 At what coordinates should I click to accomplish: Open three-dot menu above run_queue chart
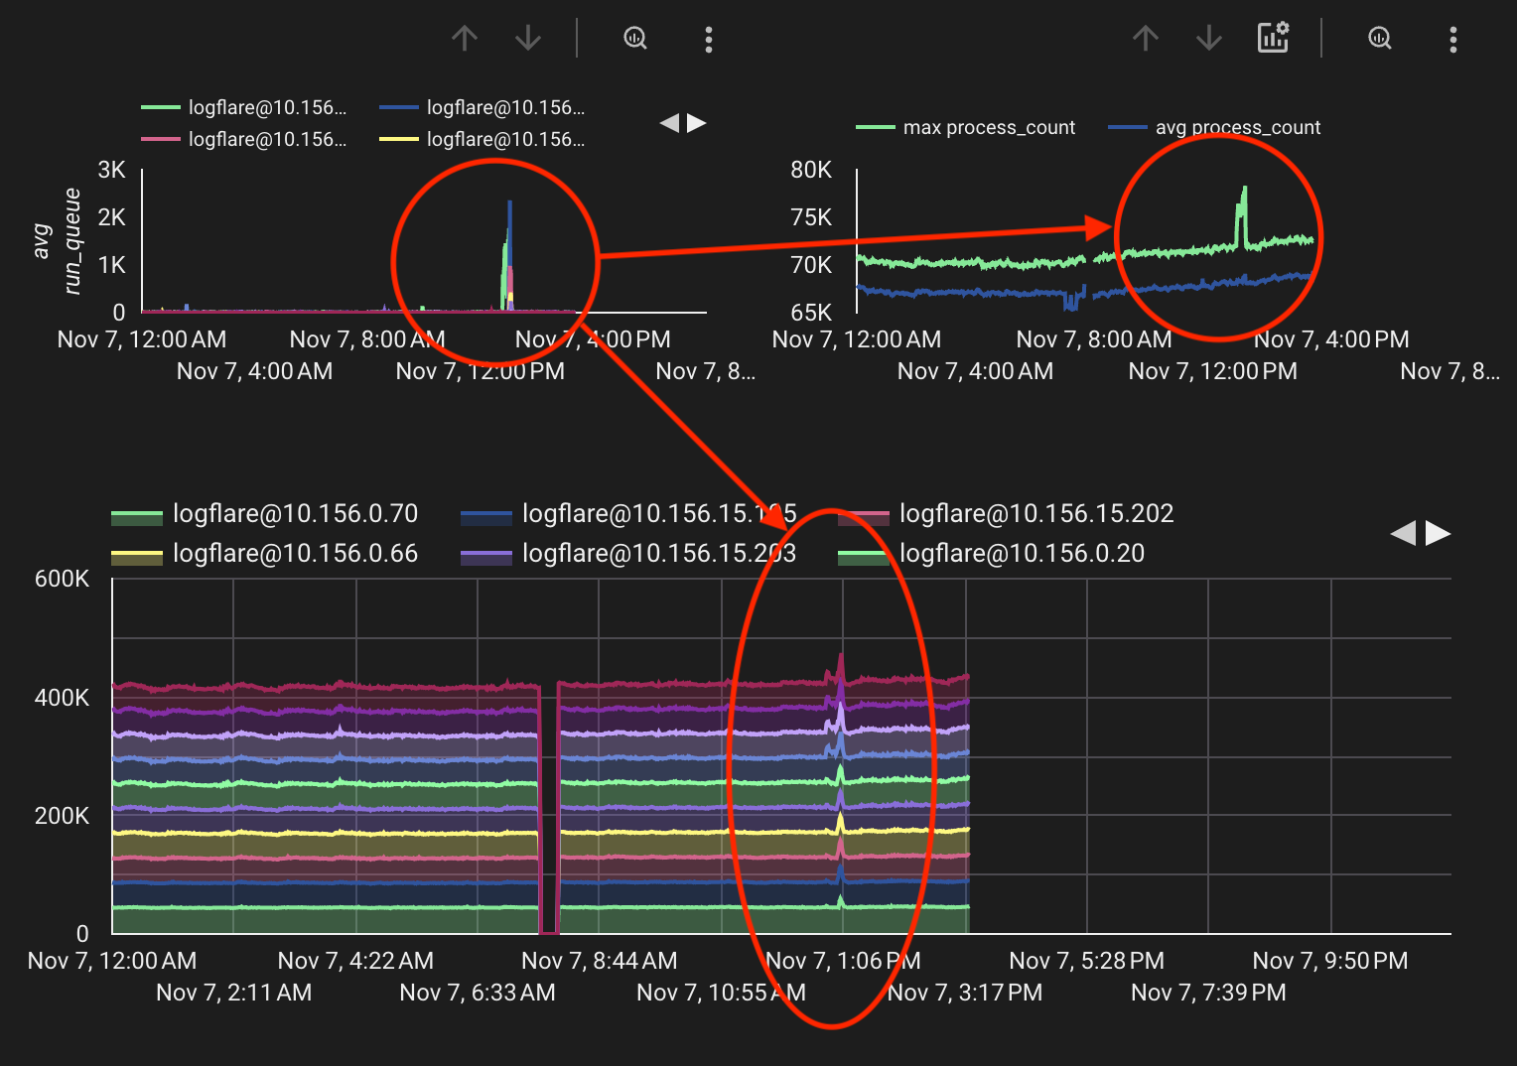(708, 40)
